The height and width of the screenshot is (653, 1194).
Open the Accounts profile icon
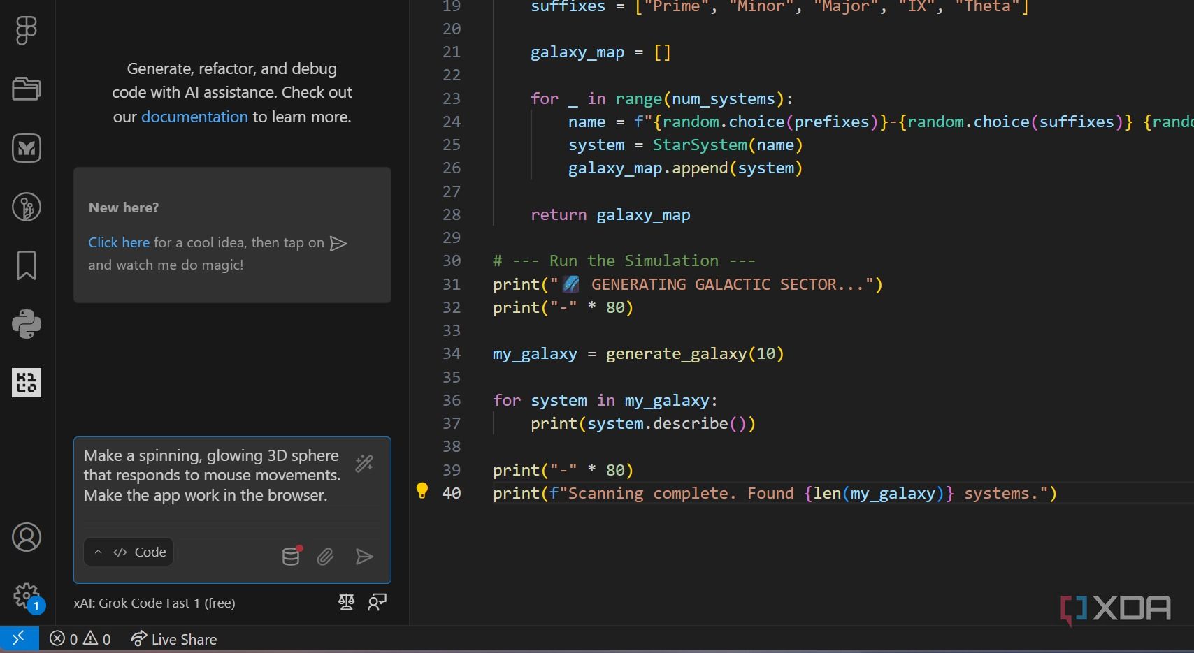point(27,537)
